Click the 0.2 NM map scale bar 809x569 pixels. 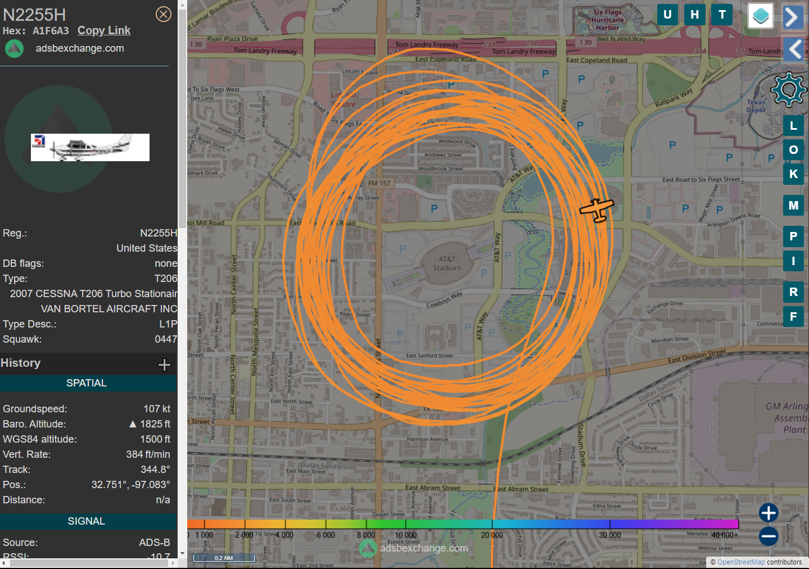pyautogui.click(x=224, y=558)
